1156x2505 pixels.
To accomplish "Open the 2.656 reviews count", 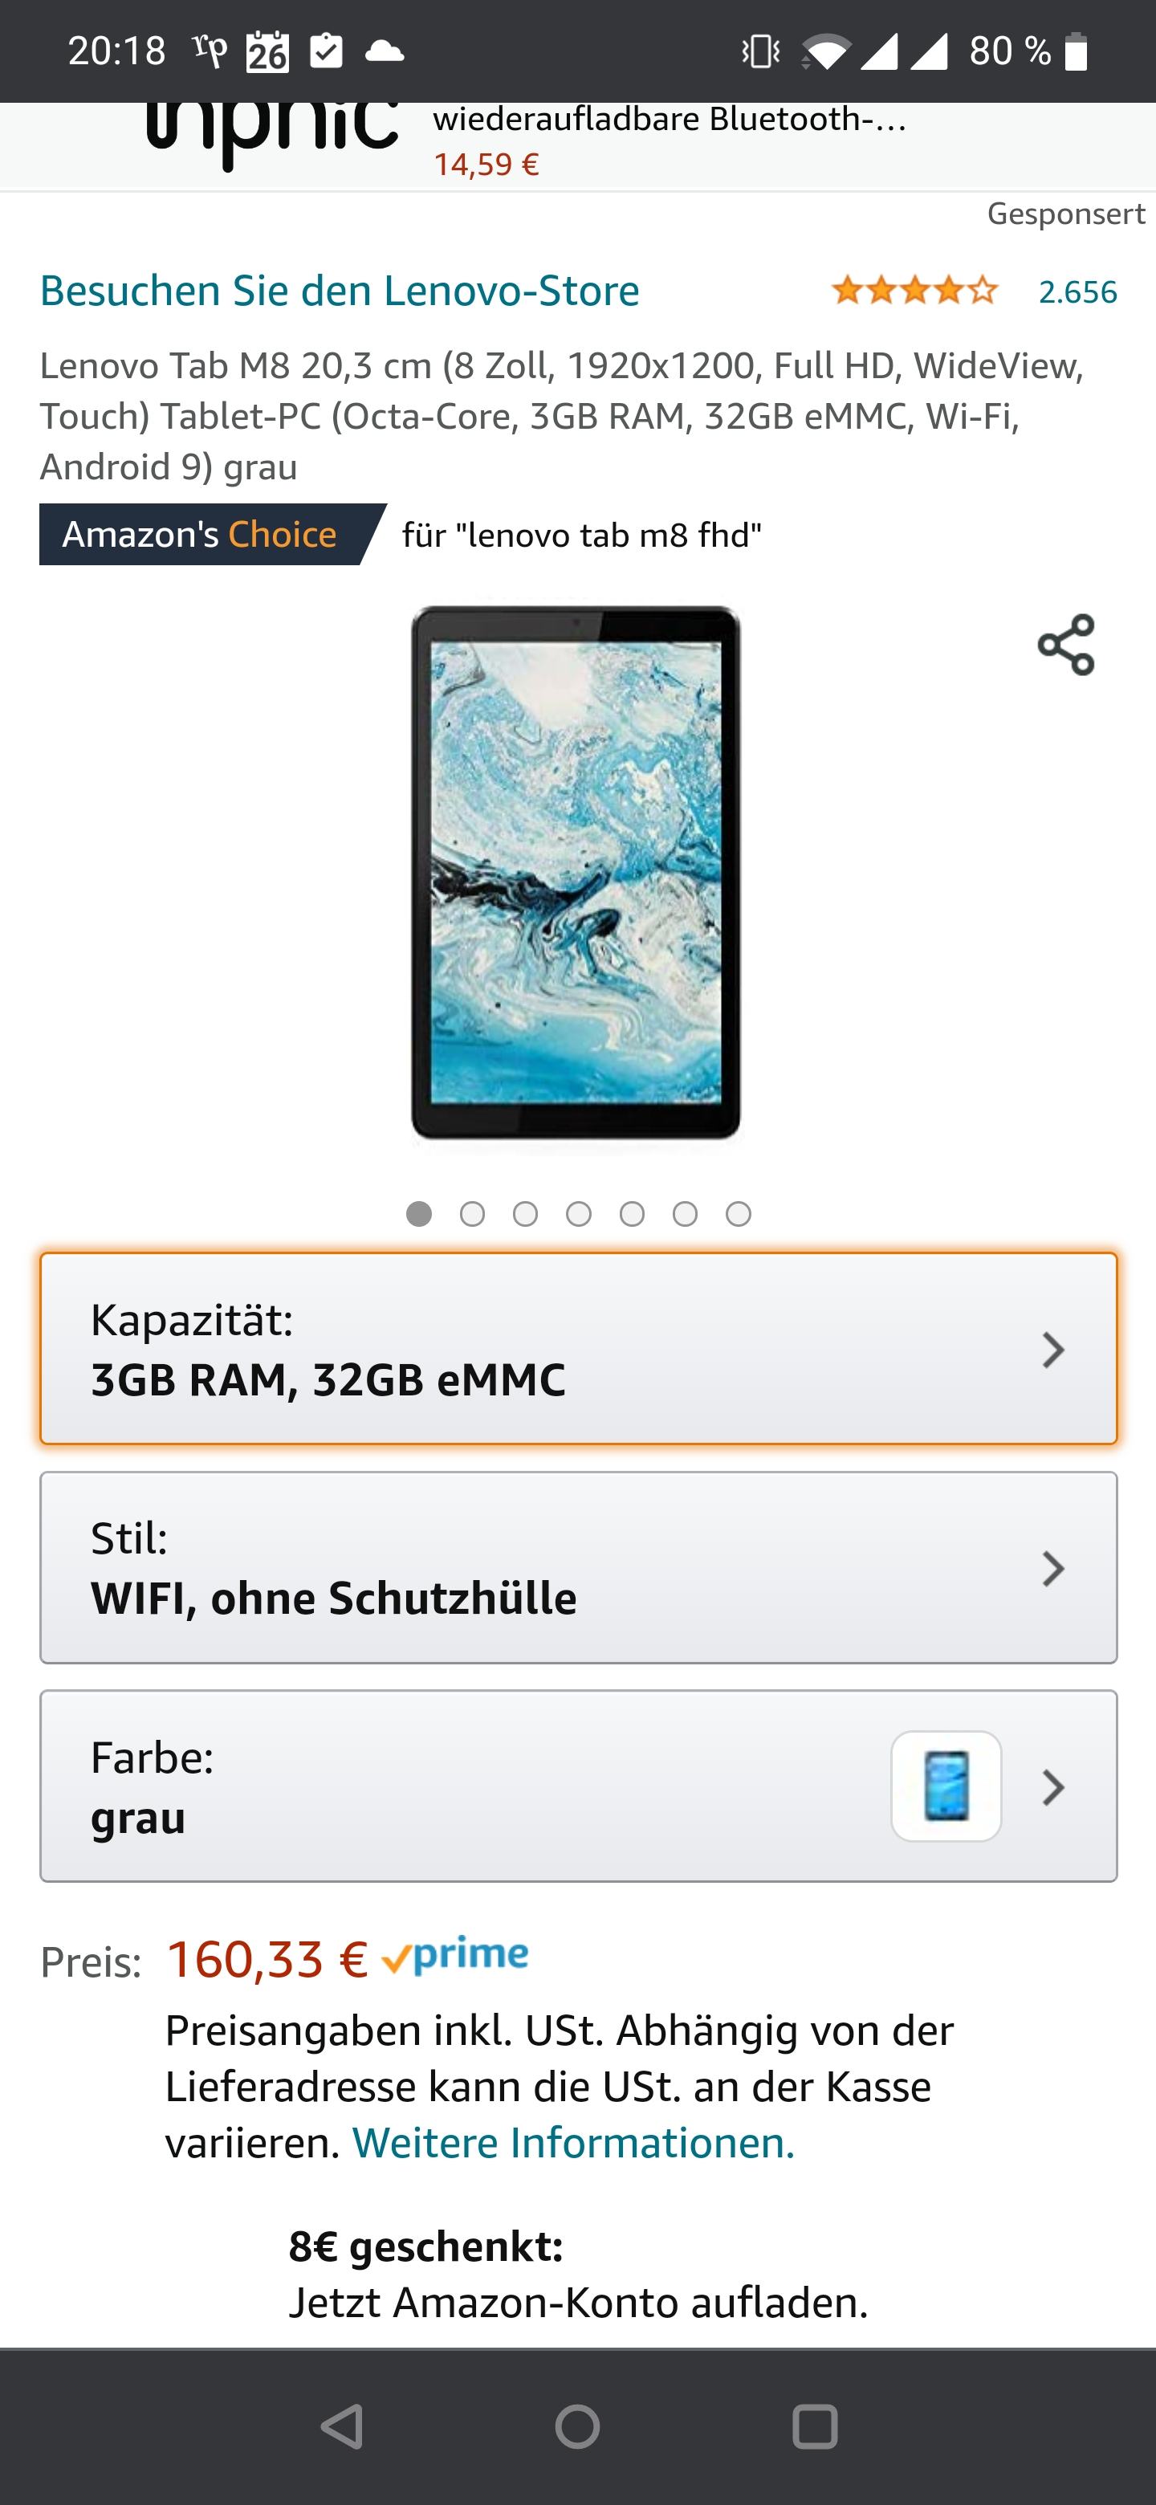I will click(x=1078, y=291).
